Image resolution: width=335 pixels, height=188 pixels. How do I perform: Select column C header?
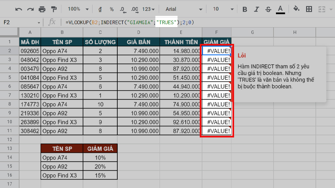[100, 32]
